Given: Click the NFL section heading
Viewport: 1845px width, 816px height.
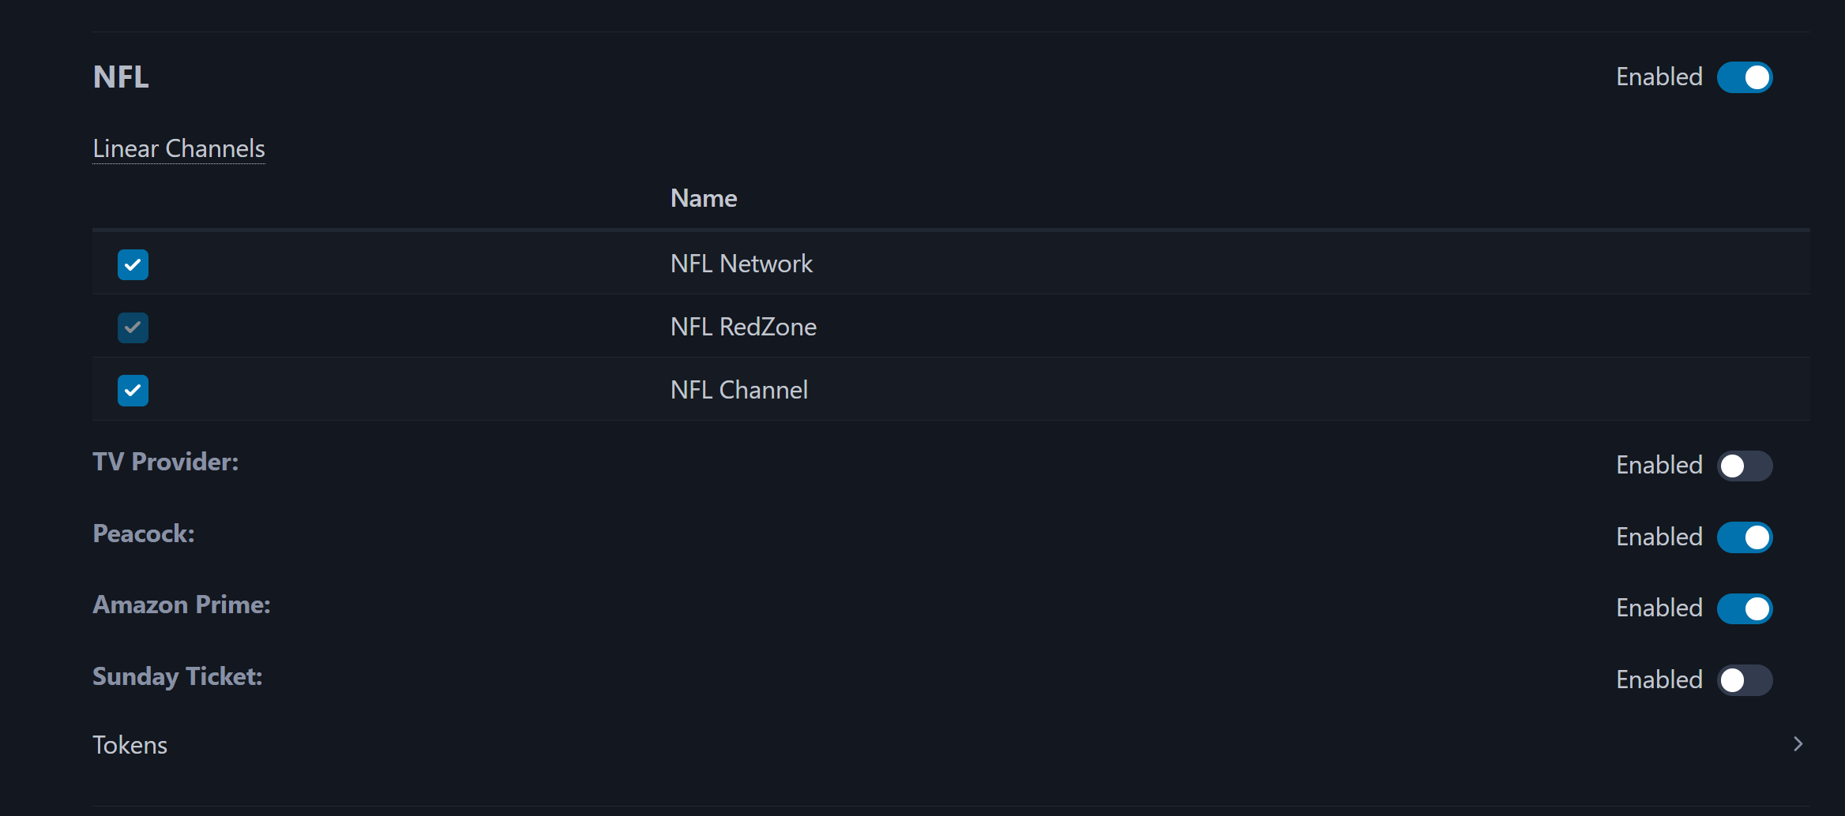Looking at the screenshot, I should 121,77.
